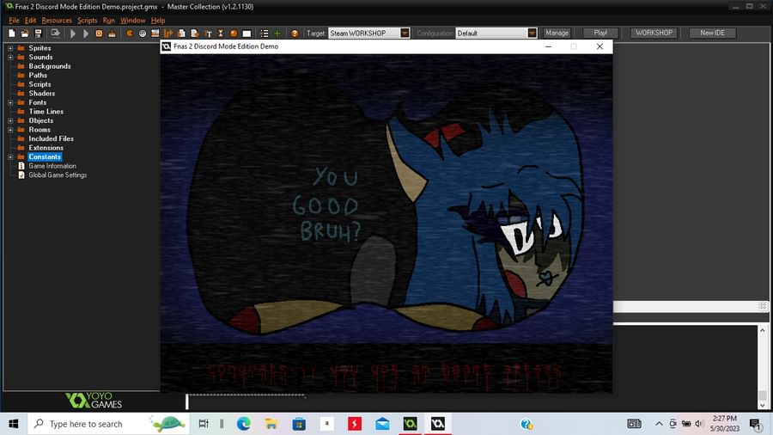Create a background with the picture icon
The width and height of the screenshot is (773, 435).
[155, 33]
